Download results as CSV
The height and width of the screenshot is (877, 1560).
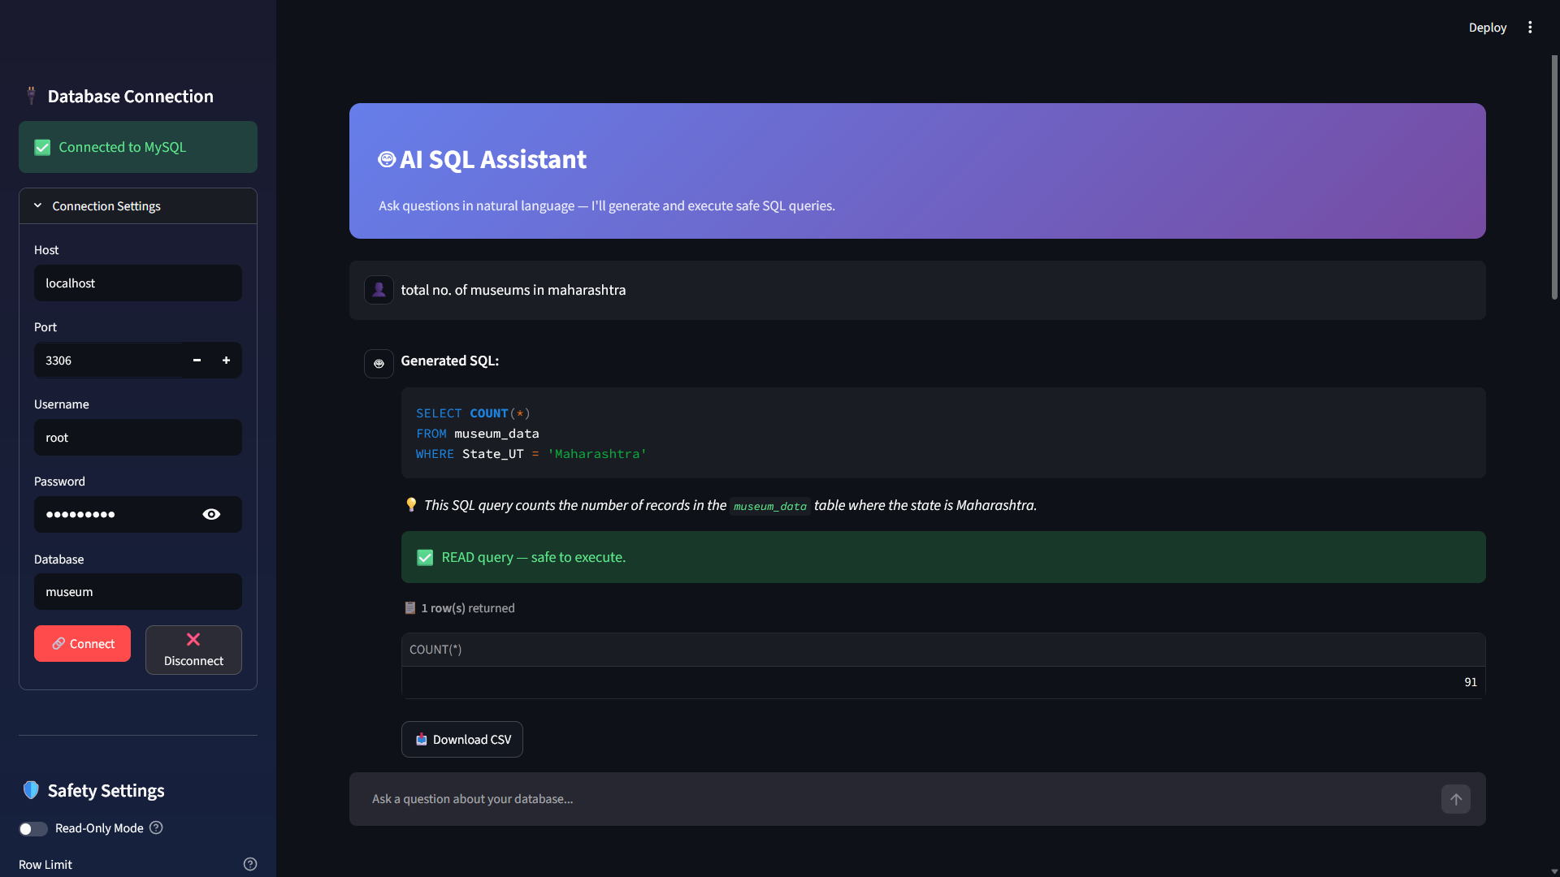[x=462, y=740]
